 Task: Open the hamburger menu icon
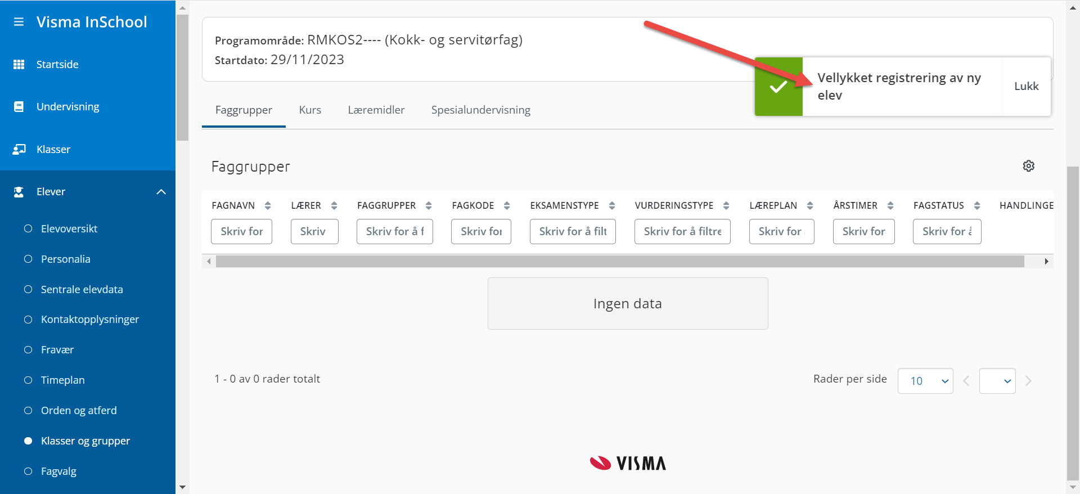point(19,22)
